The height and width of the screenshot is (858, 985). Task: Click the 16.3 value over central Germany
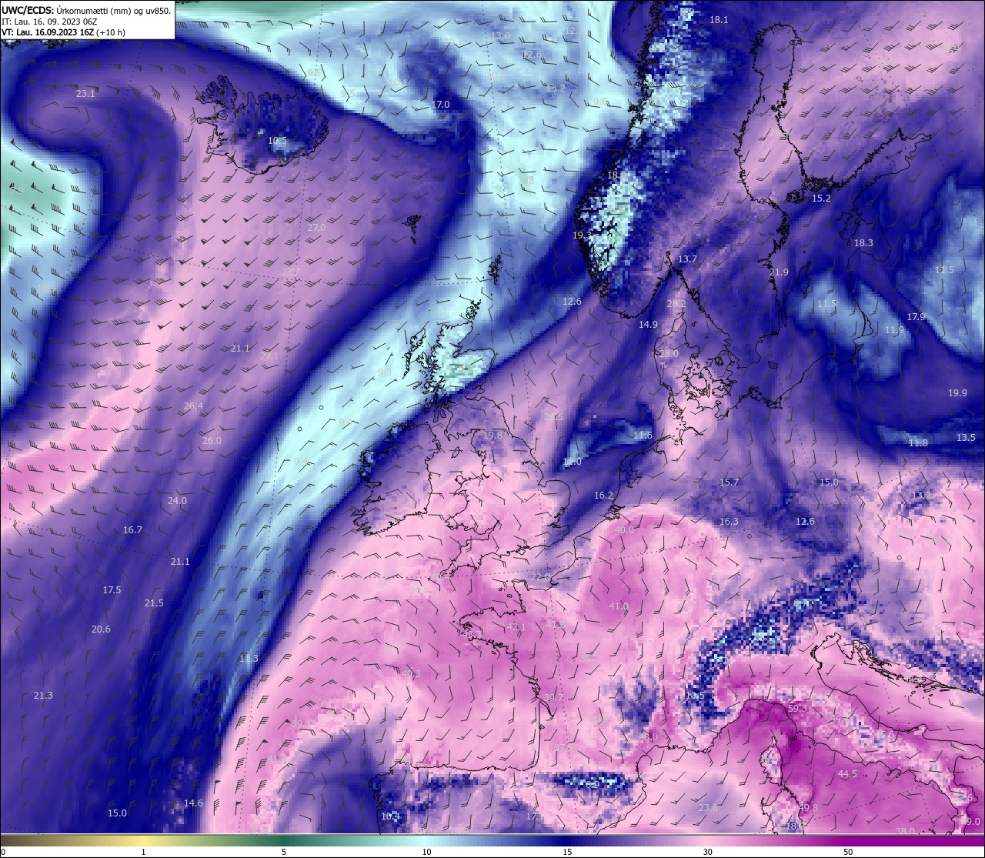728,522
